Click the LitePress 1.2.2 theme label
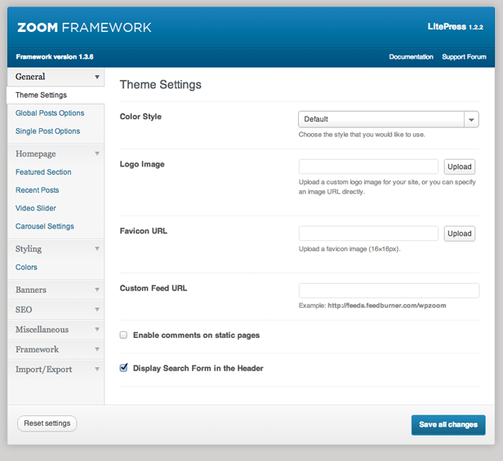This screenshot has height=461, width=503. click(455, 27)
